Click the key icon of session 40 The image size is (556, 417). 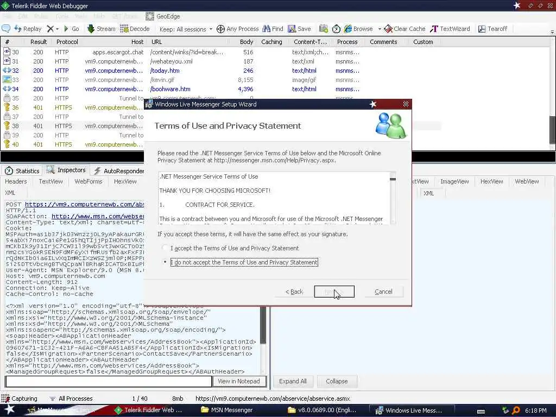(x=7, y=144)
